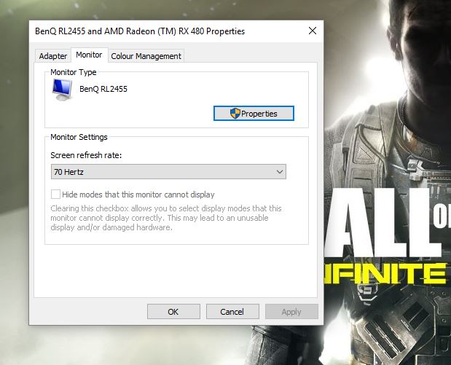
Task: Click the BenQ RL2455 monitor name text
Action: pos(103,89)
